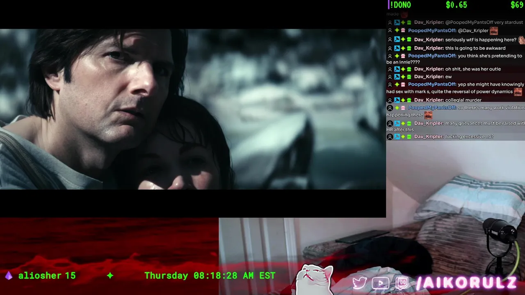Click the emote after 'power dynamics'
This screenshot has height=295, width=525.
(x=518, y=92)
